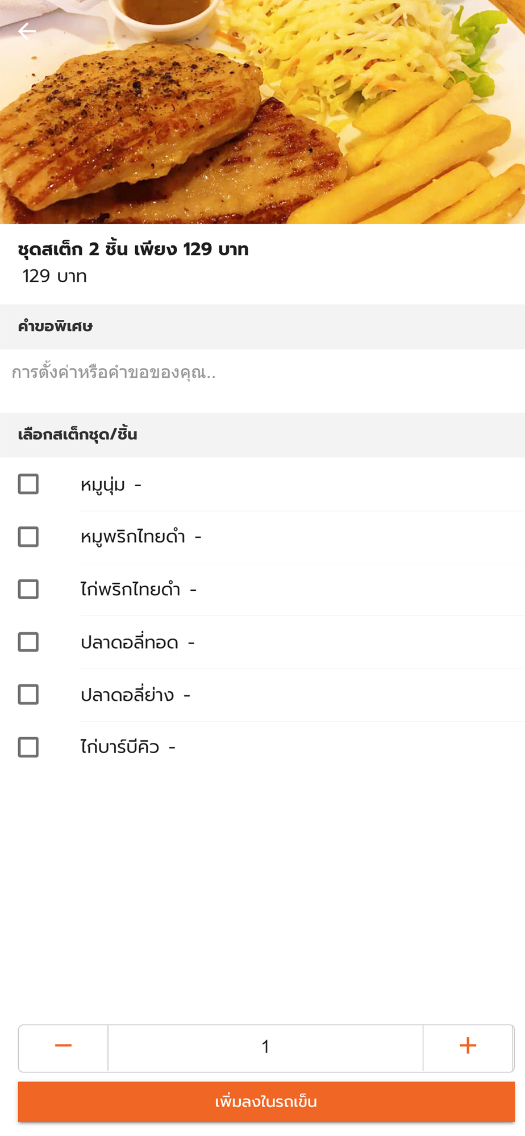Enable the ปลาดอลี่ทอด option checkbox
This screenshot has width=525, height=1136.
(x=28, y=642)
